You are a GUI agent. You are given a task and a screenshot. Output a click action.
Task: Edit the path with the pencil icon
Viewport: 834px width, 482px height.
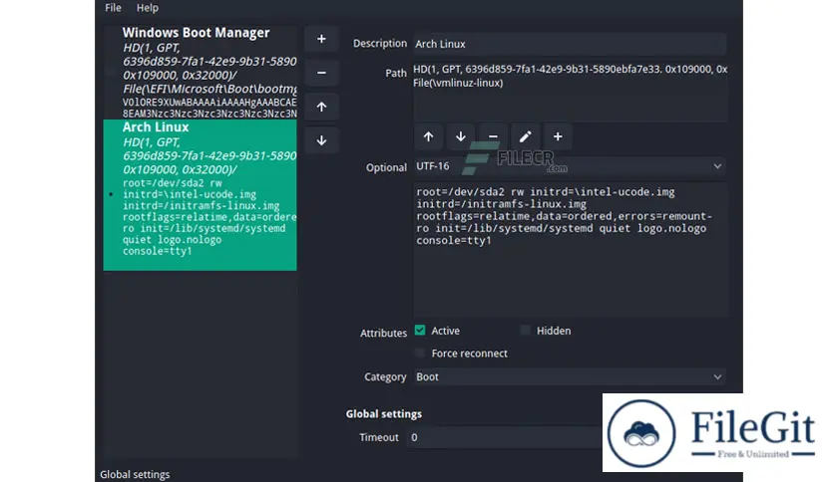click(525, 137)
